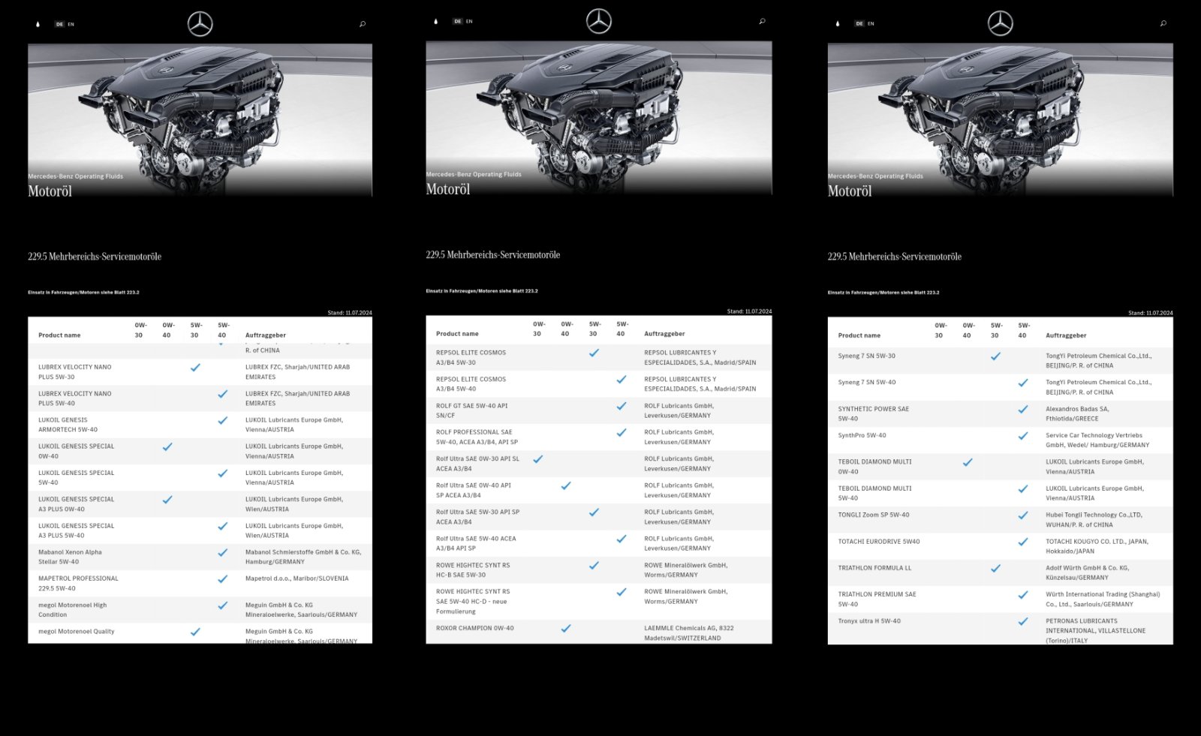This screenshot has width=1201, height=736.
Task: Click 'Mapetrol d.o.o., Maribor/SLOVENIA' cell
Action: [x=296, y=578]
